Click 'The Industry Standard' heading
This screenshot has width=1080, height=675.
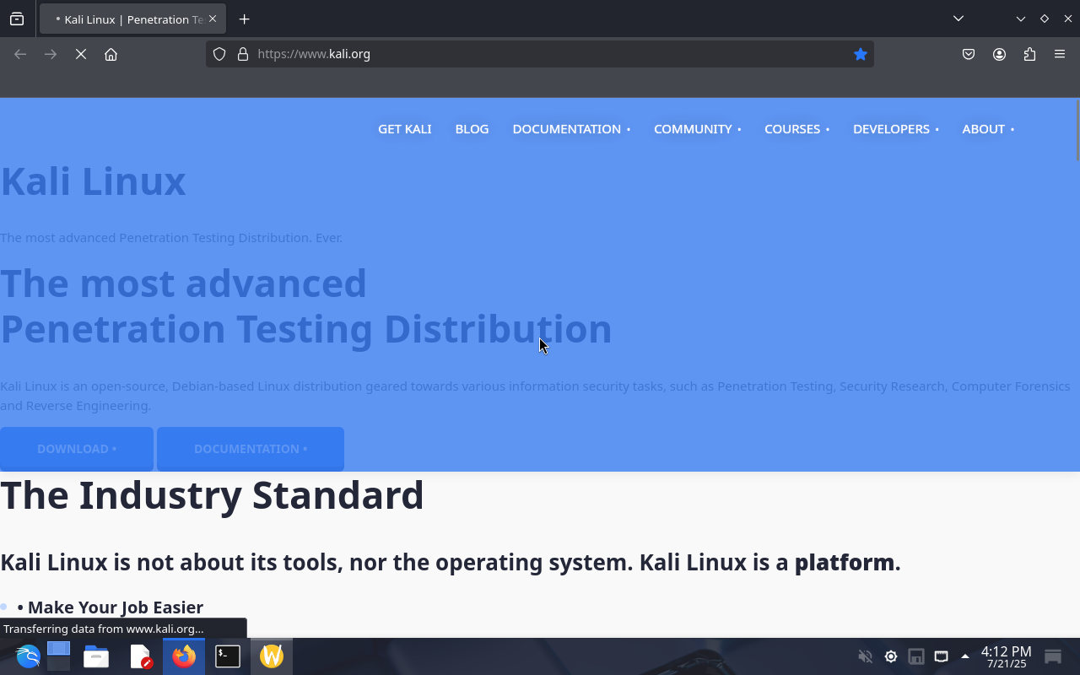click(x=212, y=495)
